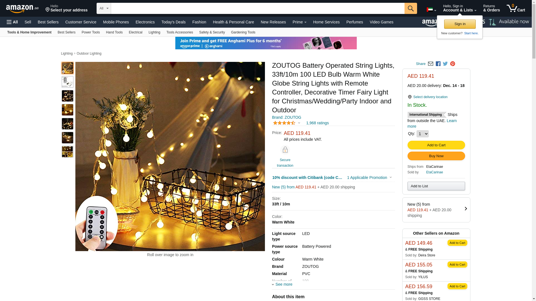536x301 pixels.
Task: Share product on Twitter
Action: [x=445, y=64]
